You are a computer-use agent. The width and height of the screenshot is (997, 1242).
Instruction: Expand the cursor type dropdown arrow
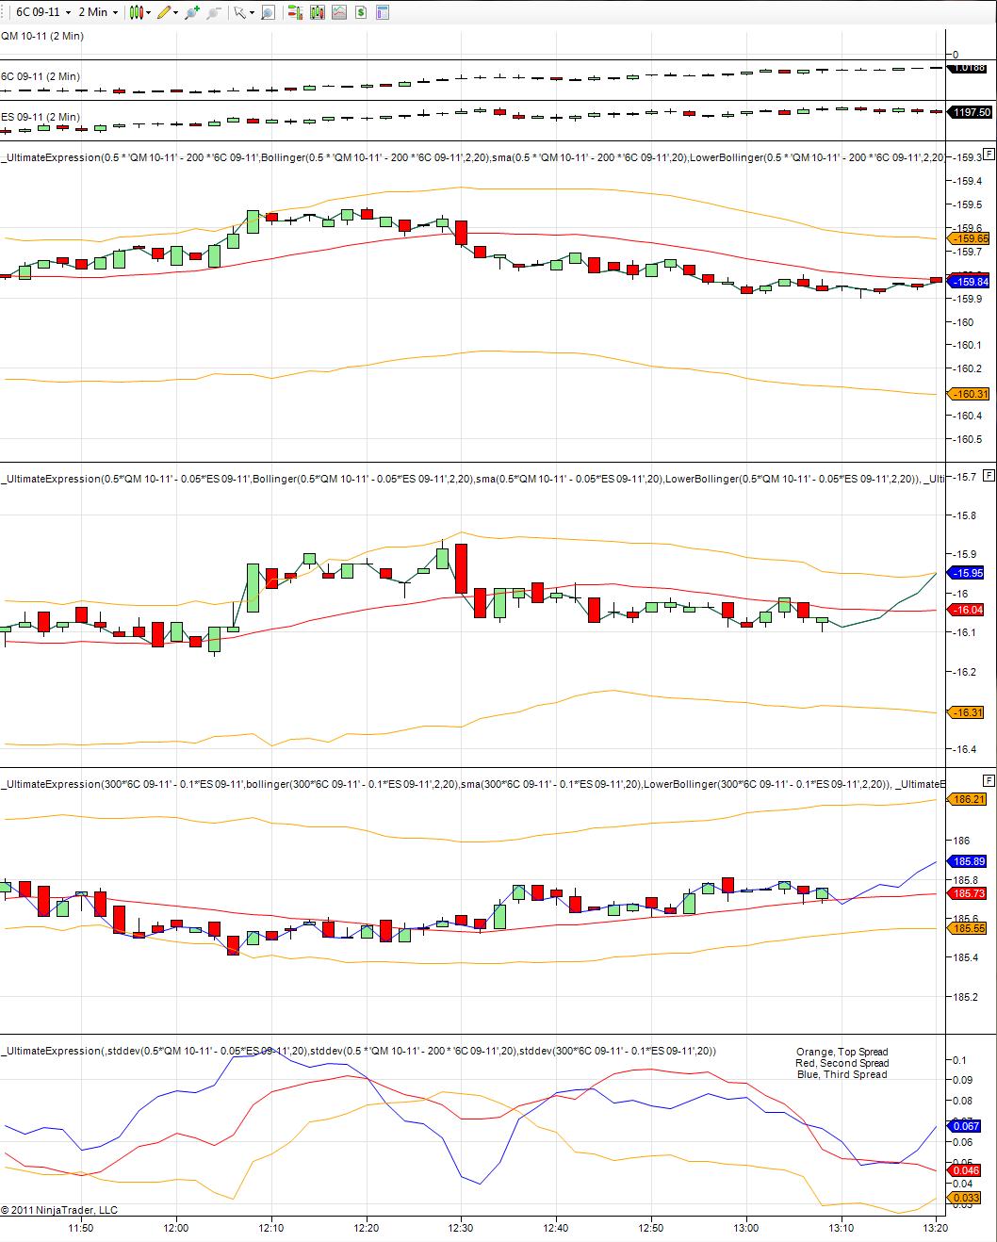tap(252, 12)
